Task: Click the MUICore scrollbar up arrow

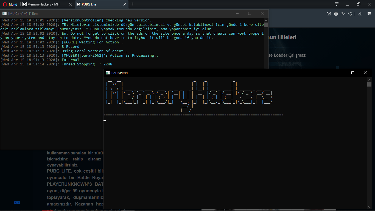Action: 266,20
